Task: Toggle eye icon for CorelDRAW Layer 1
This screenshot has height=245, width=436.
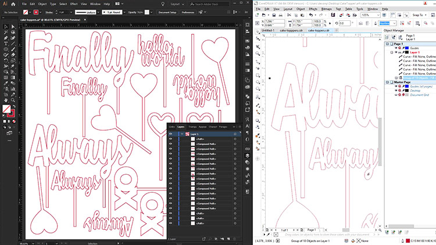Action: (x=396, y=52)
